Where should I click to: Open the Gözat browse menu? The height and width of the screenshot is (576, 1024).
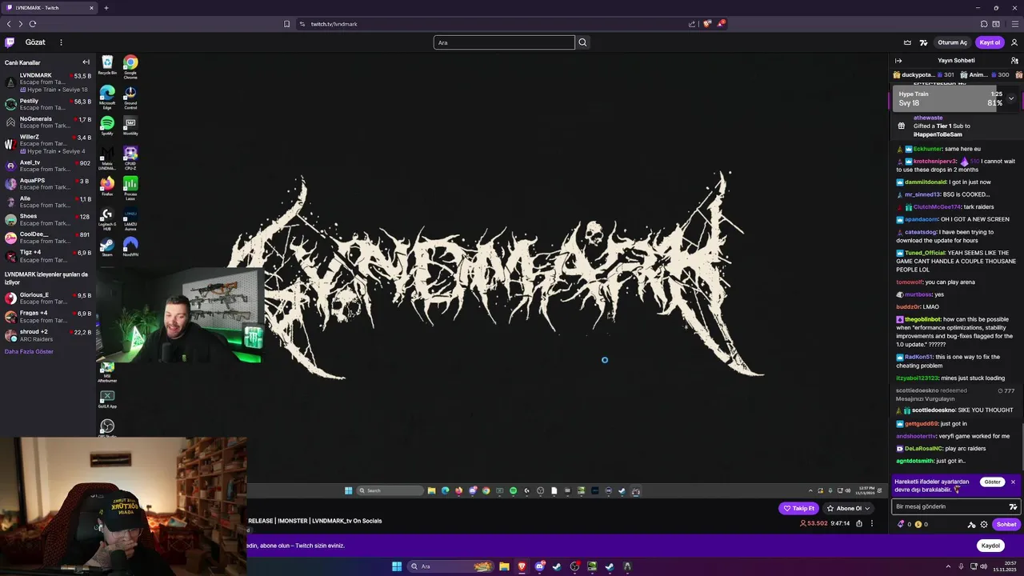[35, 42]
